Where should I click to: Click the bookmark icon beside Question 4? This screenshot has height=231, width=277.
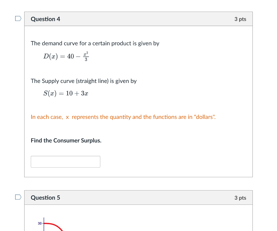pyautogui.click(x=18, y=18)
